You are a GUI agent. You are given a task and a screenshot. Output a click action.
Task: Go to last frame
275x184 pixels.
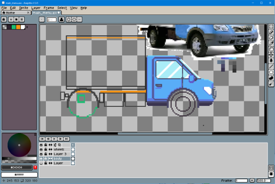pos(66,139)
